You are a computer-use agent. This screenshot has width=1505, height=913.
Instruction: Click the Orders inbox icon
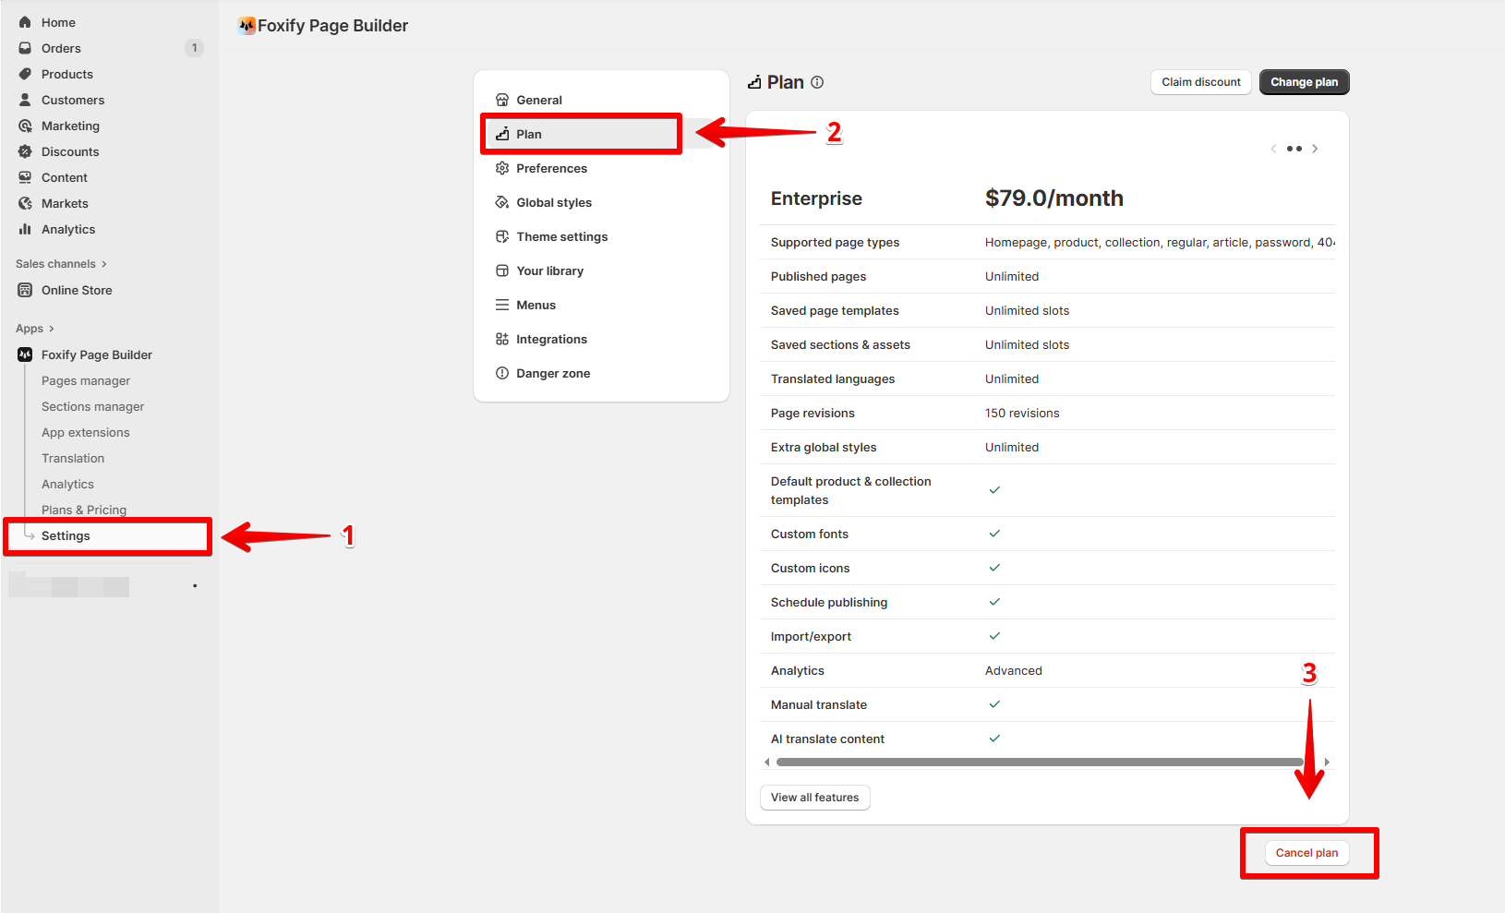25,48
